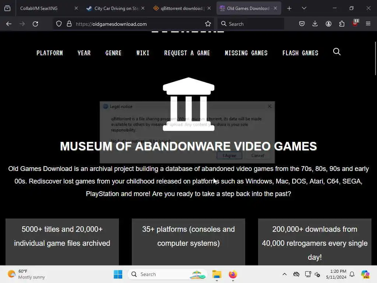The image size is (377, 283).
Task: Go to FLASH GAMES page
Action: (x=300, y=53)
